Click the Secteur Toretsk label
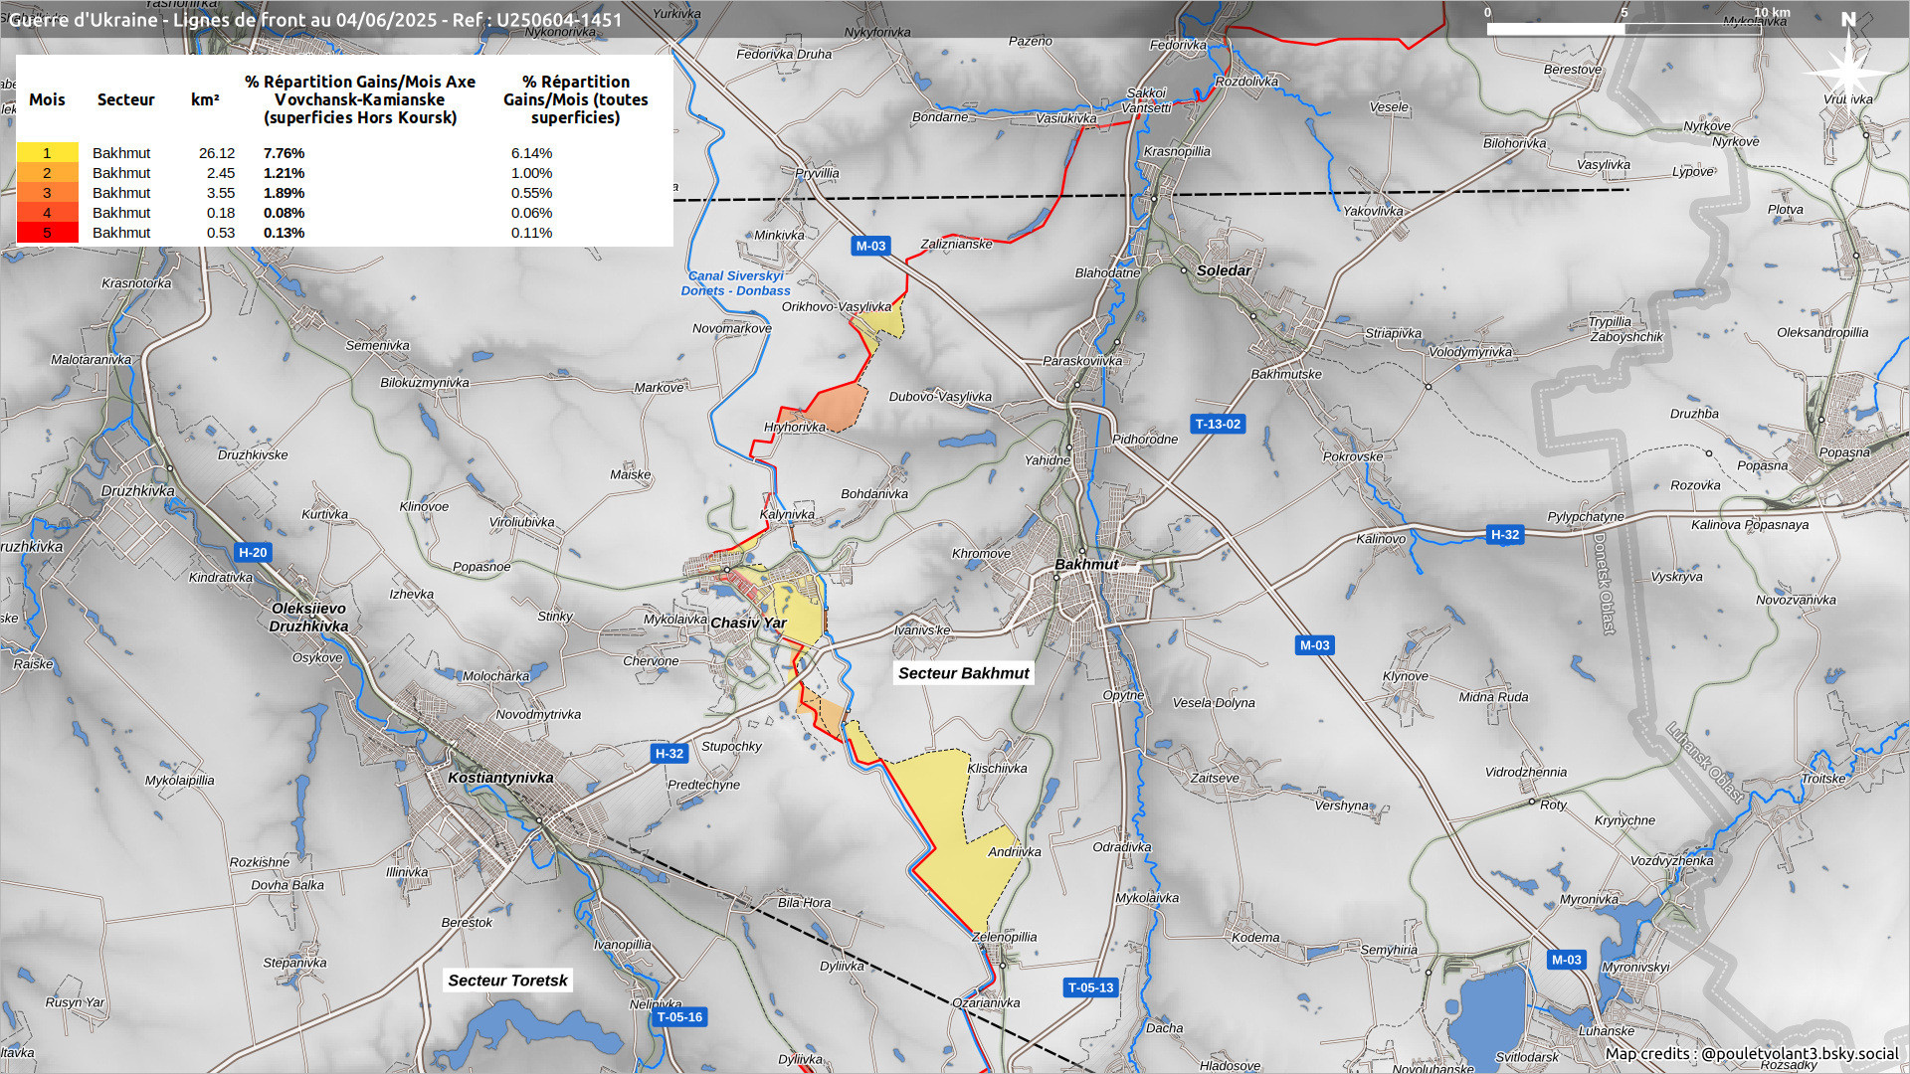The image size is (1910, 1074). coord(507,981)
